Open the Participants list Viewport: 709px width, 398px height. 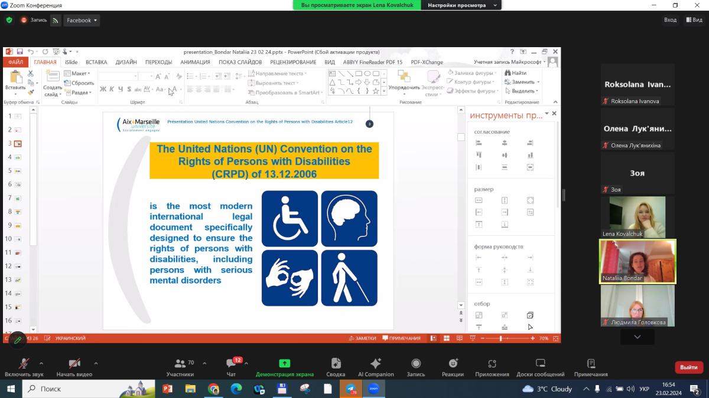coord(180,367)
